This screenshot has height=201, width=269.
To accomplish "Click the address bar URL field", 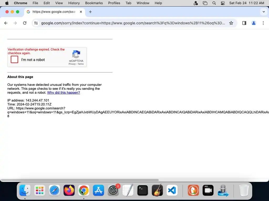I will pos(133,23).
